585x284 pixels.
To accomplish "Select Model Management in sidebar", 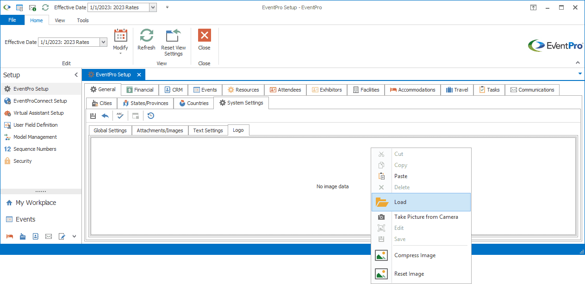I will pyautogui.click(x=41, y=137).
